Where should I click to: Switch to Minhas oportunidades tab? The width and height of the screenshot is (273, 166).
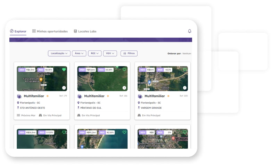[x=50, y=31]
